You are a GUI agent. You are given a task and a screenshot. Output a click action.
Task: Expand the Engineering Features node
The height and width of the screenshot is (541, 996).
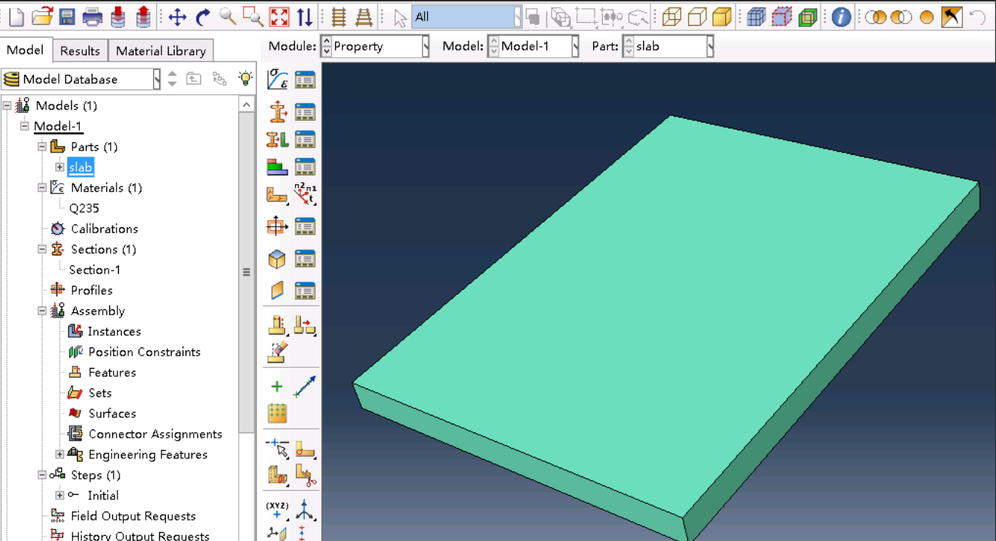coord(59,454)
